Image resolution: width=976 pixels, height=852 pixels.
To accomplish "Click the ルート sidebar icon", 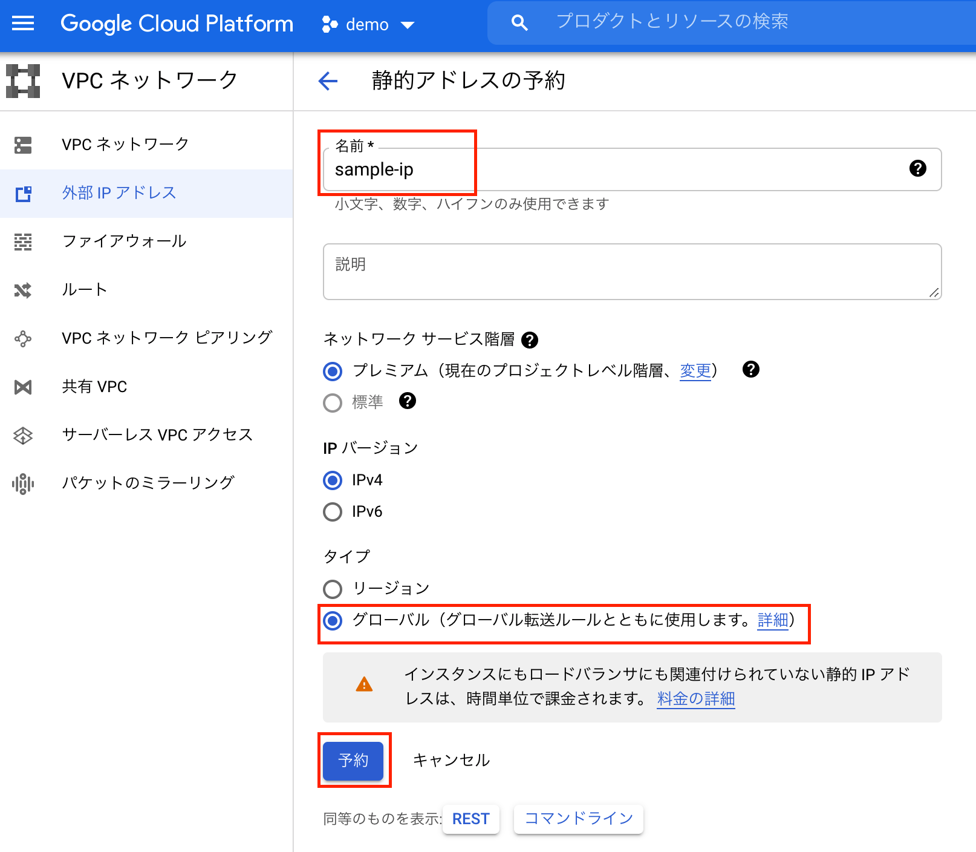I will pyautogui.click(x=22, y=289).
